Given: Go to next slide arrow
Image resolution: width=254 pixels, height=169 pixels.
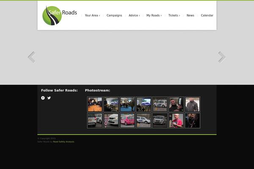Looking at the screenshot, I should 222,57.
